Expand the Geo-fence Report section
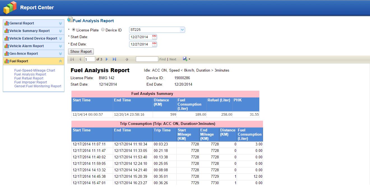The image size is (370, 187). click(60, 54)
